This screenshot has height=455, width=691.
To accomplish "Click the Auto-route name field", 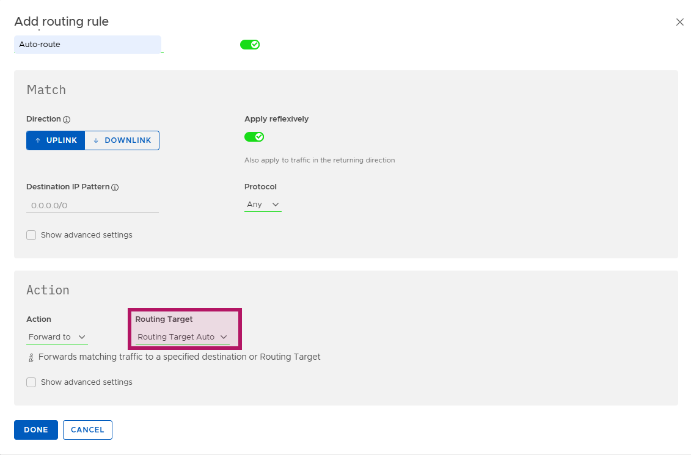I will (88, 45).
